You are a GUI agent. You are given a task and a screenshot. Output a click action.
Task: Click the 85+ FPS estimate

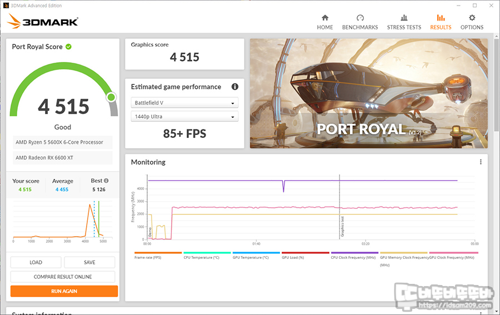tap(184, 133)
